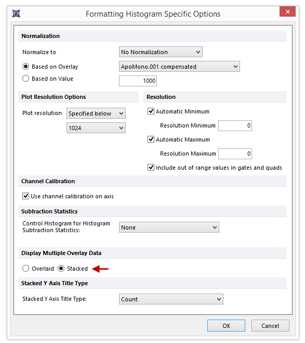The image size is (305, 343).
Task: Toggle the Automatic Maximum checkbox
Action: coord(151,139)
